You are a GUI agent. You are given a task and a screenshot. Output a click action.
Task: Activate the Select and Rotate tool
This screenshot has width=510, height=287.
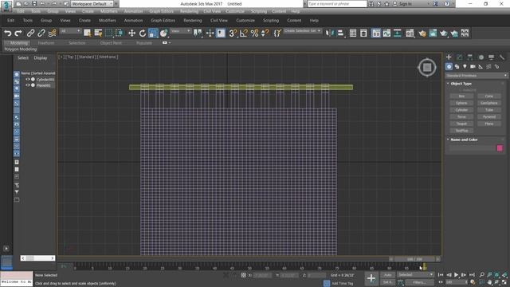pos(143,33)
